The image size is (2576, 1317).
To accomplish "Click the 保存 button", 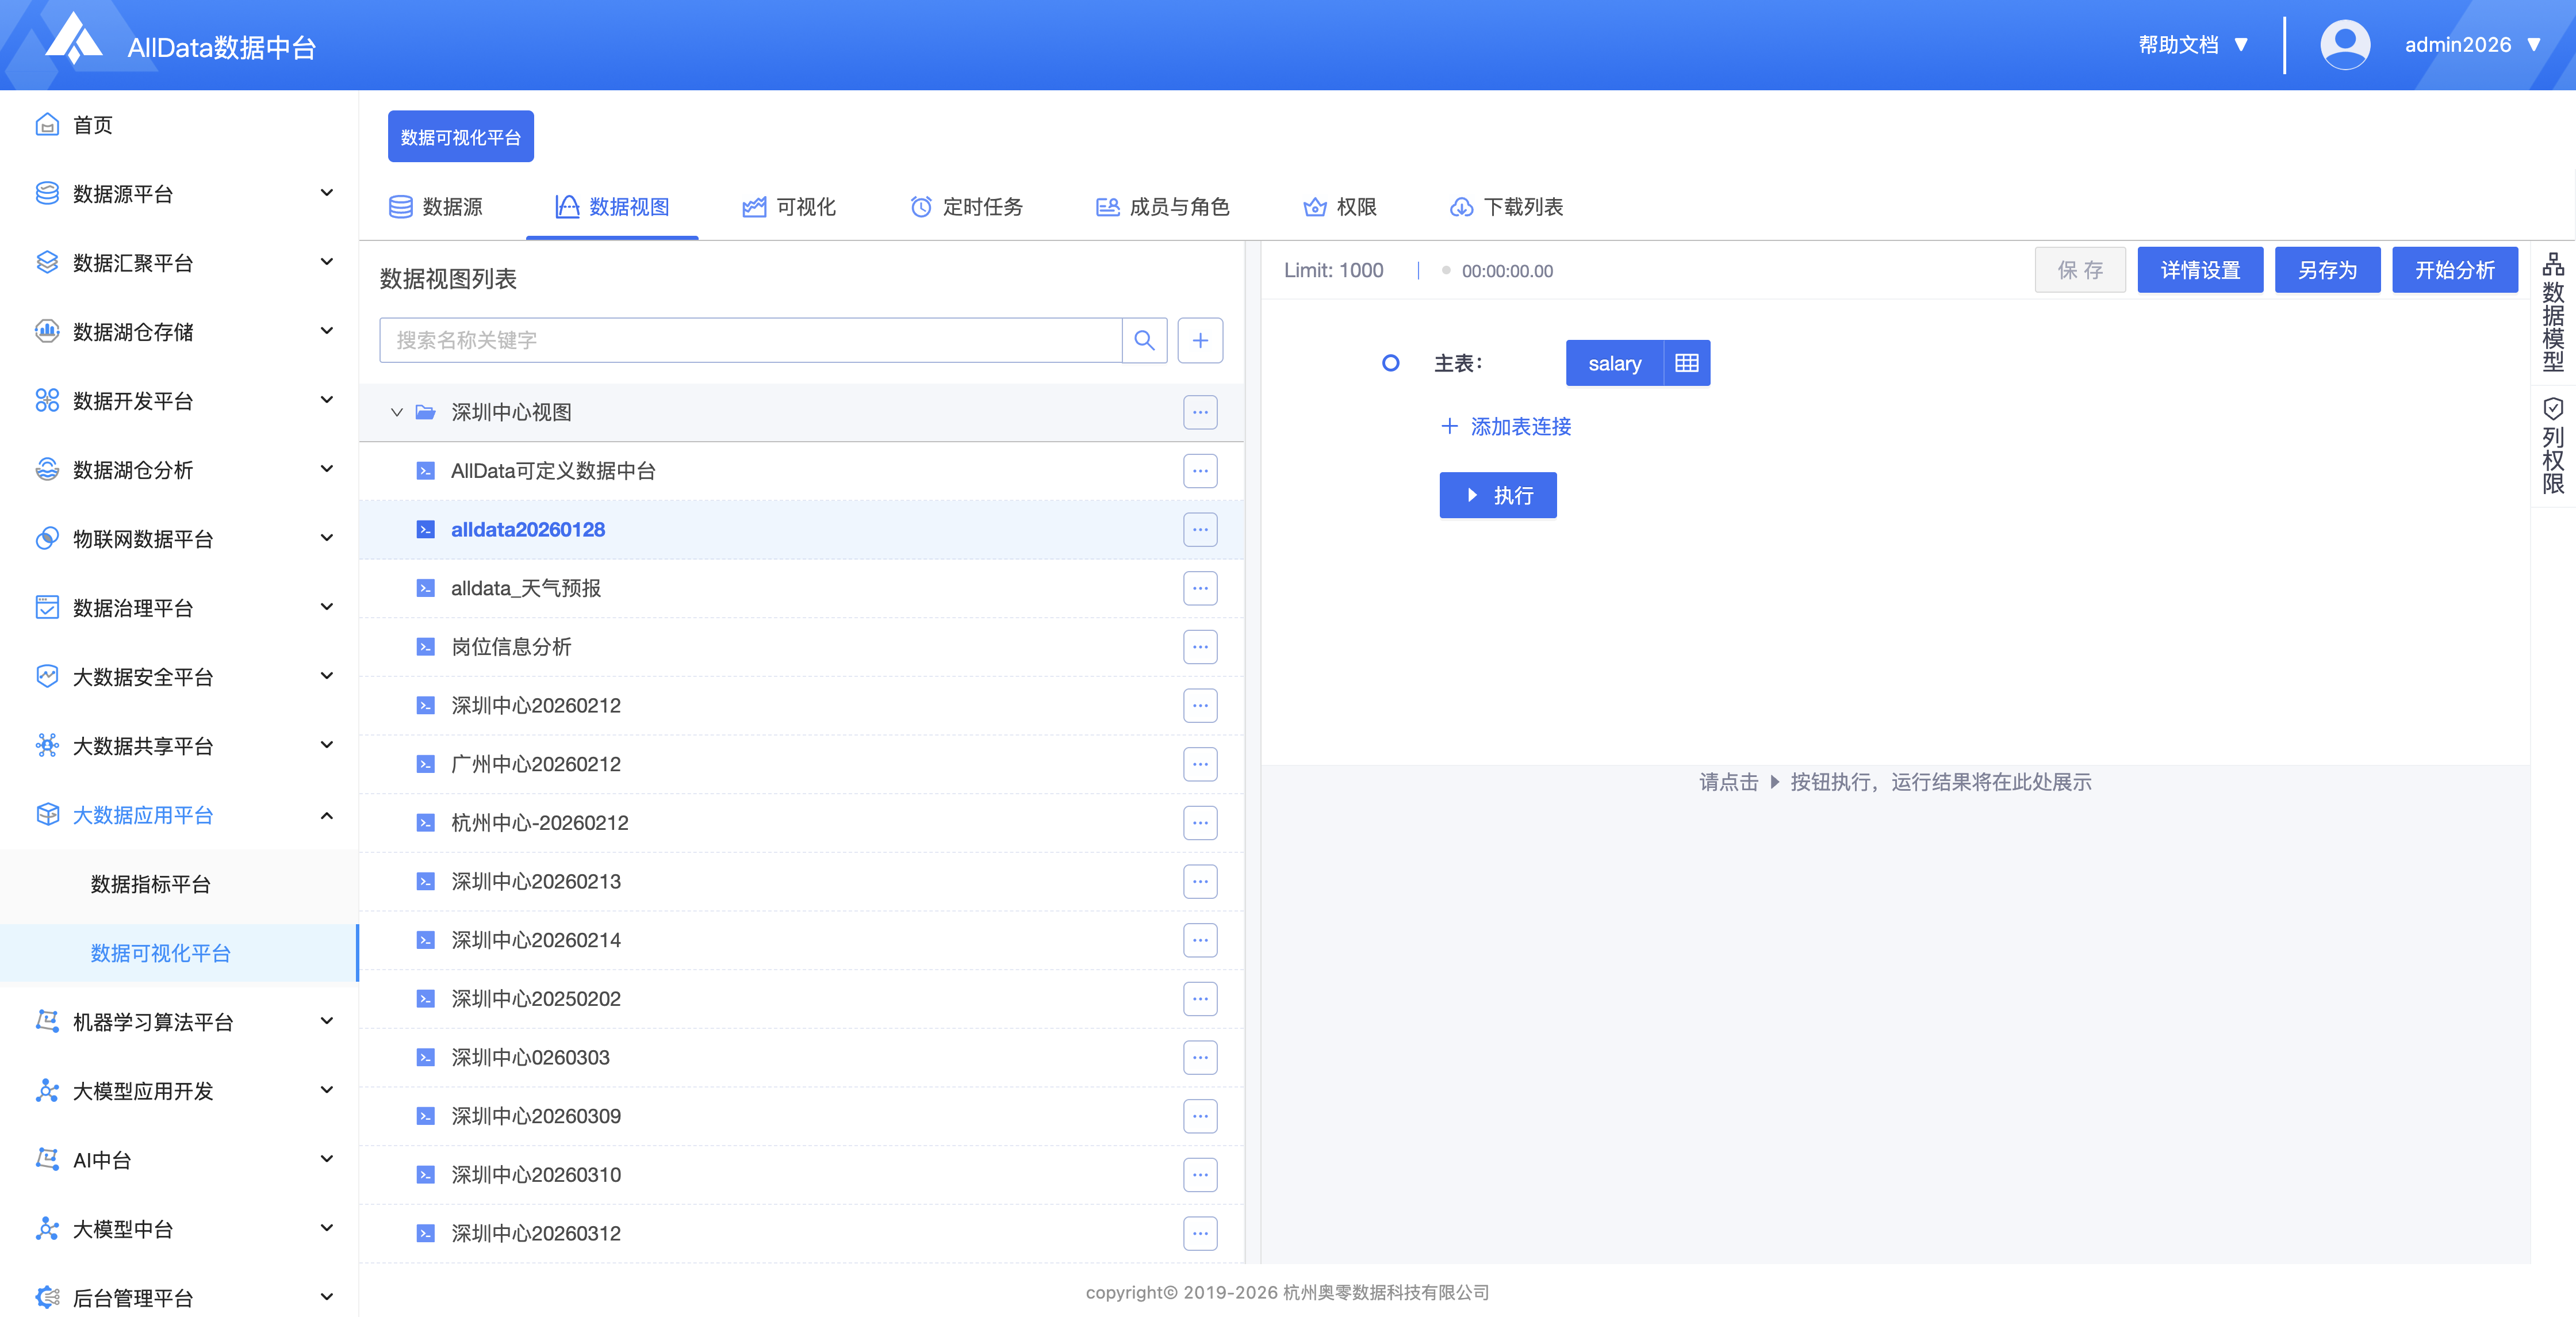I will (2080, 270).
